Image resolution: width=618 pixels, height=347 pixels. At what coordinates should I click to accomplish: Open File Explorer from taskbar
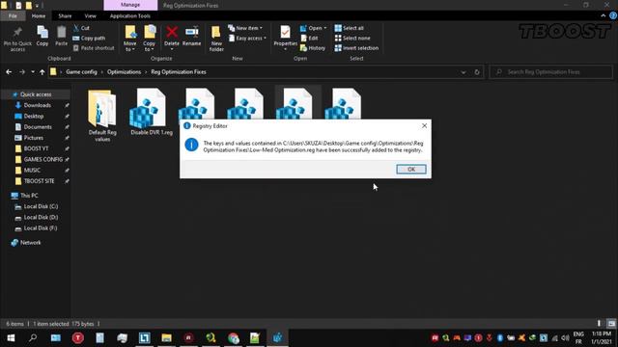[x=166, y=338]
